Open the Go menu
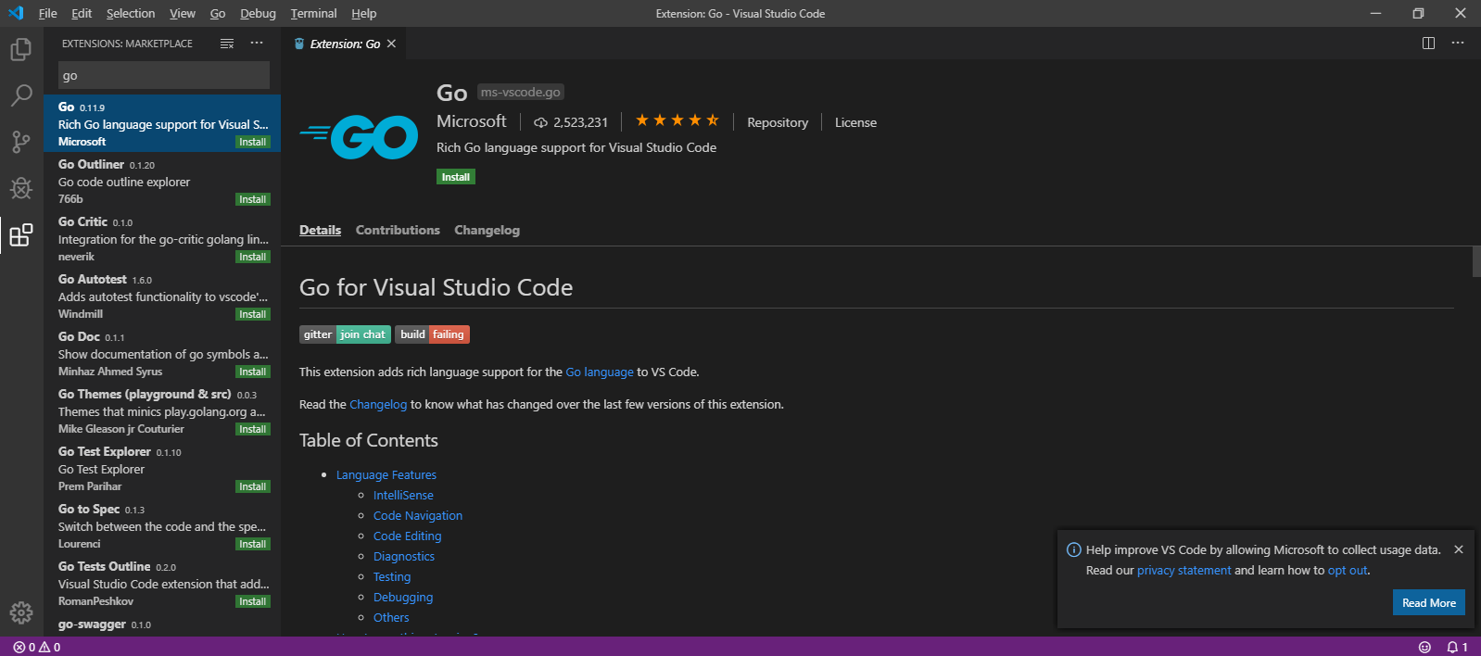1481x656 pixels. pyautogui.click(x=218, y=13)
